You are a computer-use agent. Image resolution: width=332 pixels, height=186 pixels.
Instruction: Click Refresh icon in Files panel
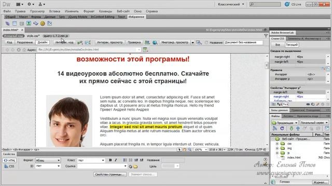pos(282,129)
